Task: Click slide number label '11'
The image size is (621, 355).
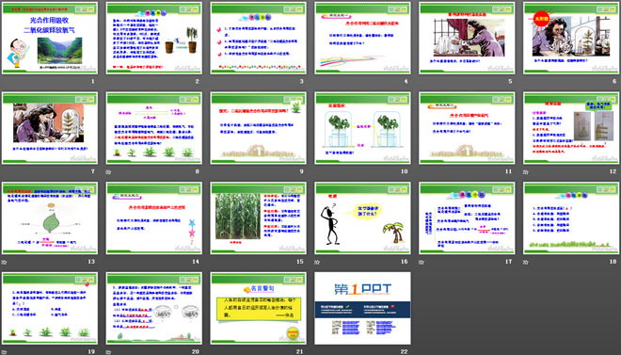Action: click(x=508, y=171)
